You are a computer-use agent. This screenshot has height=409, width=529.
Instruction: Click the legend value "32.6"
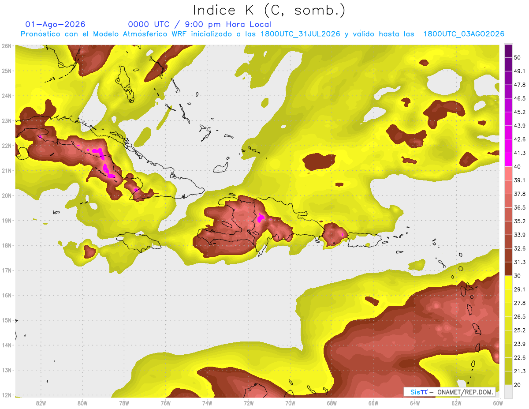(x=519, y=248)
